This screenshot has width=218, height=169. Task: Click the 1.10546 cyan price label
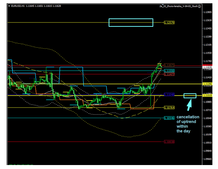point(169,118)
